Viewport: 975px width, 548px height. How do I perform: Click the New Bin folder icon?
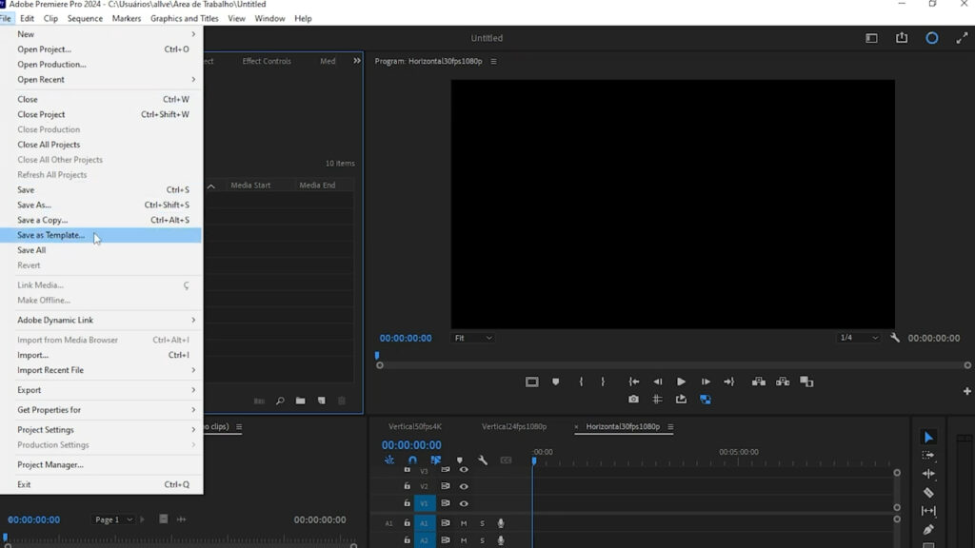[300, 401]
